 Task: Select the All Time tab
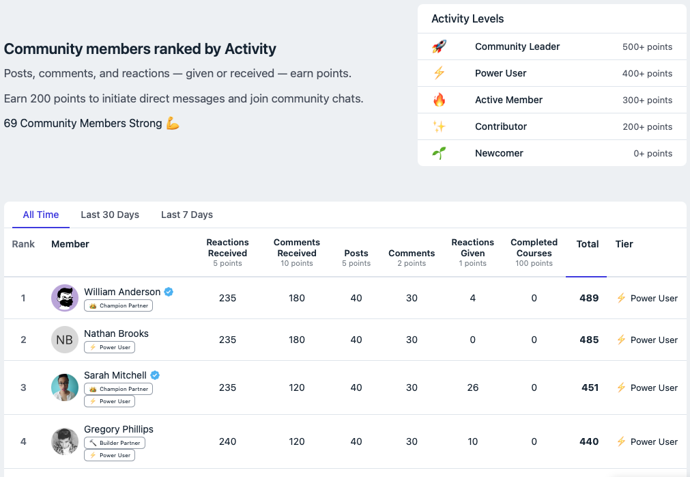pos(41,215)
